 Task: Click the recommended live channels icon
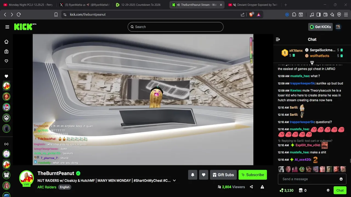click(6, 144)
